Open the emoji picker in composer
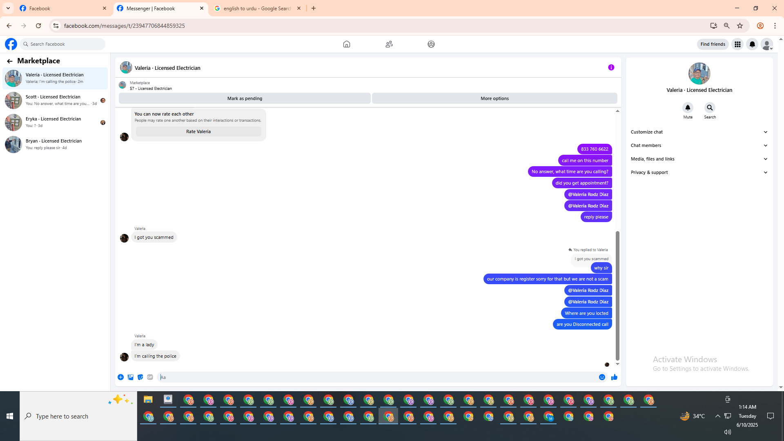The width and height of the screenshot is (784, 441). click(x=602, y=377)
